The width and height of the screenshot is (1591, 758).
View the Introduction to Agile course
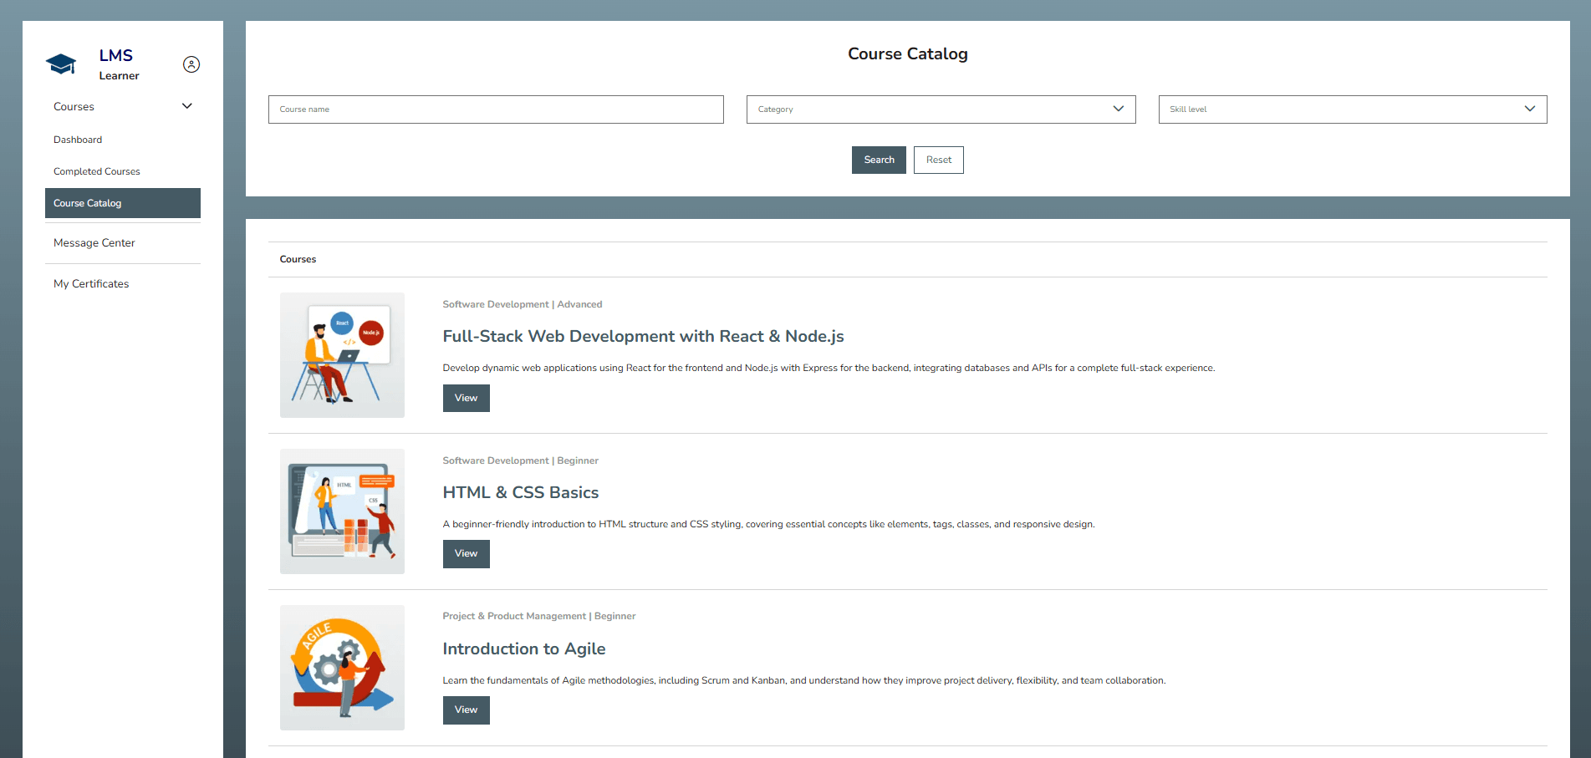tap(466, 710)
